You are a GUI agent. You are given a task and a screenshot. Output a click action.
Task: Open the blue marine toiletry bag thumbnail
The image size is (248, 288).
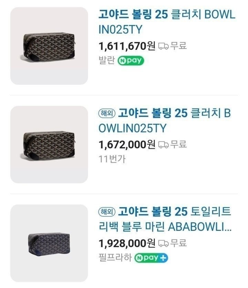[x=49, y=243]
